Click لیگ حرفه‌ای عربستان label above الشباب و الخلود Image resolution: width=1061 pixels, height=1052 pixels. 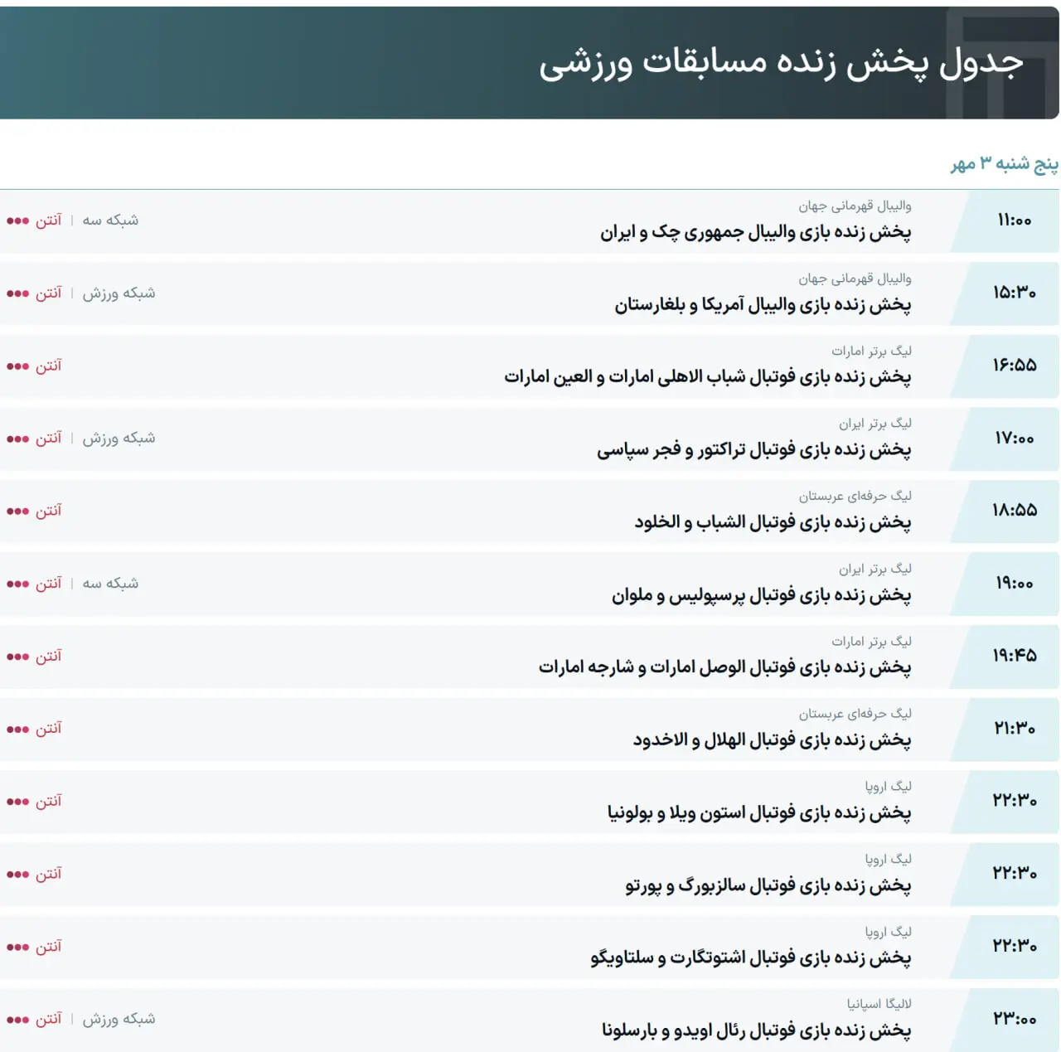[855, 497]
